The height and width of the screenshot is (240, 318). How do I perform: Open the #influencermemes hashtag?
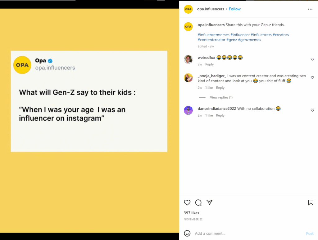[x=213, y=35]
